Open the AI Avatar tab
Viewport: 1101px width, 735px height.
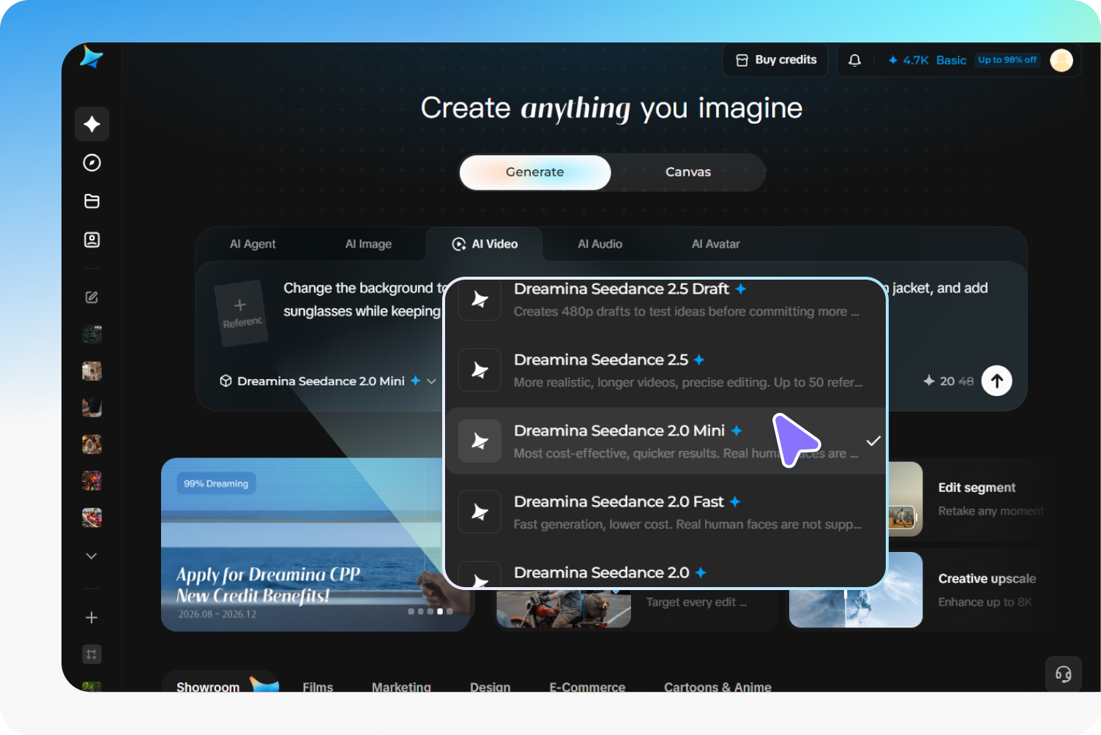(x=716, y=244)
